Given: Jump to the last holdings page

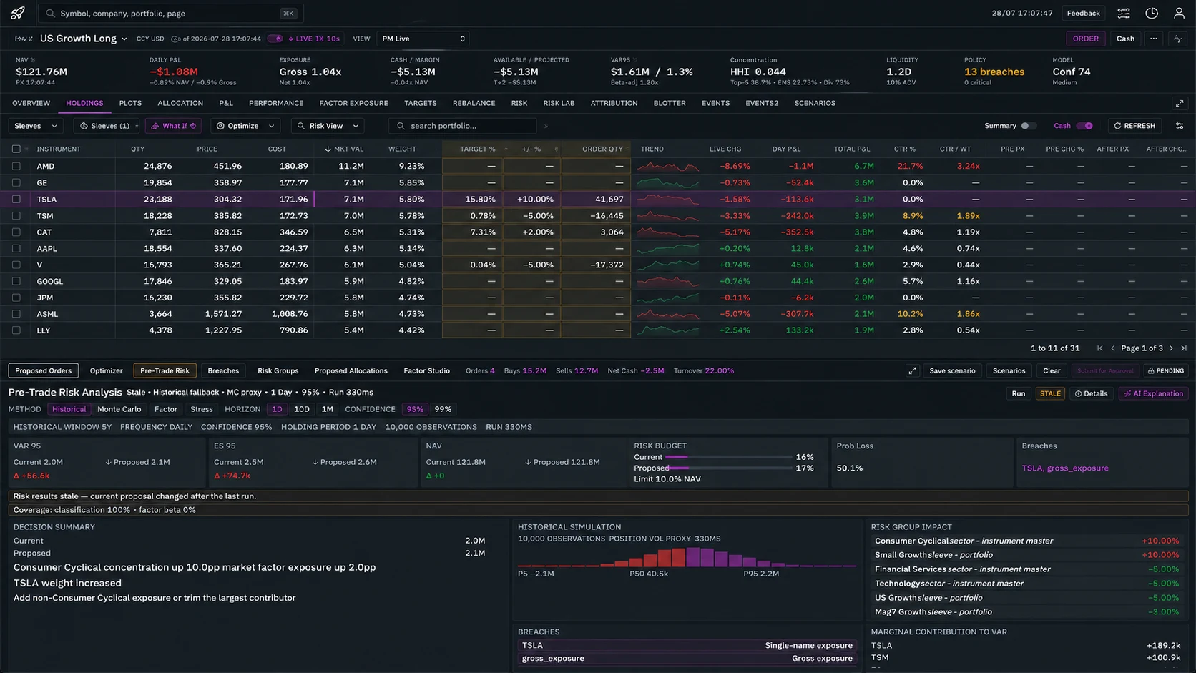Looking at the screenshot, I should [1183, 348].
